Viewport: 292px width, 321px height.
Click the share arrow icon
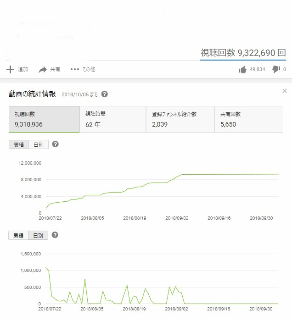click(x=43, y=70)
